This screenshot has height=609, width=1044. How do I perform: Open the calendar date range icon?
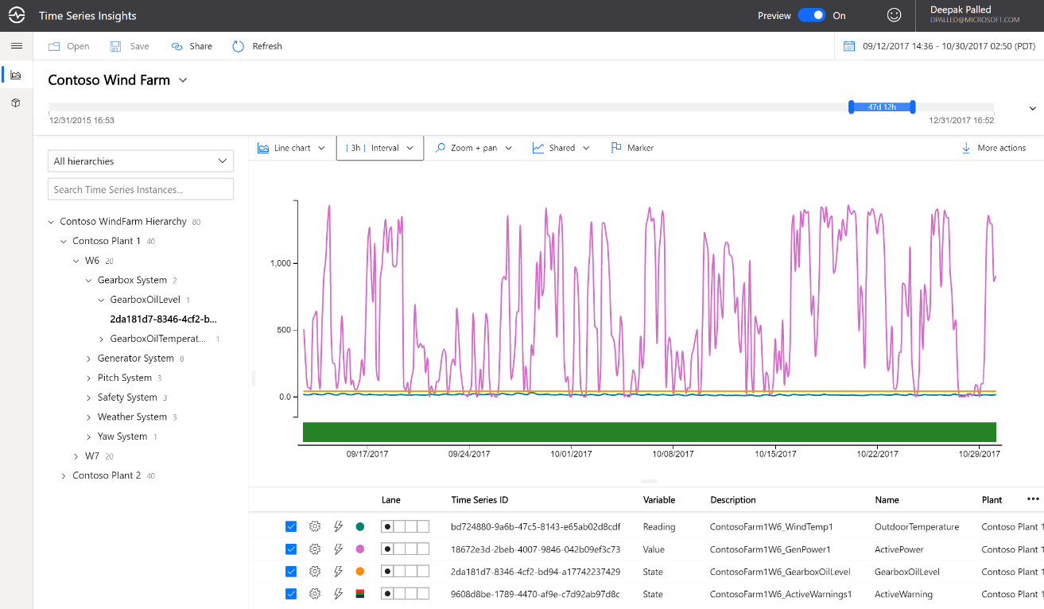[x=848, y=45]
